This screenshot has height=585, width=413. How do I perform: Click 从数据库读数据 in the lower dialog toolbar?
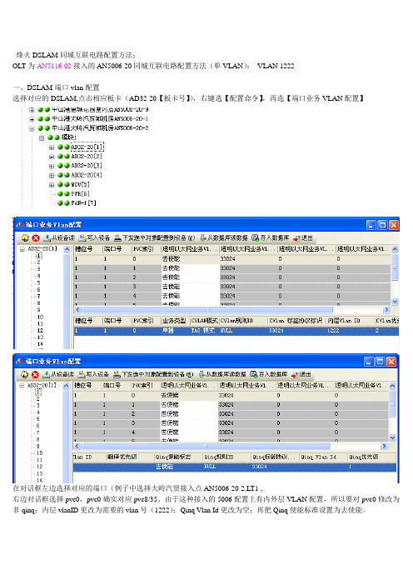[x=222, y=374]
